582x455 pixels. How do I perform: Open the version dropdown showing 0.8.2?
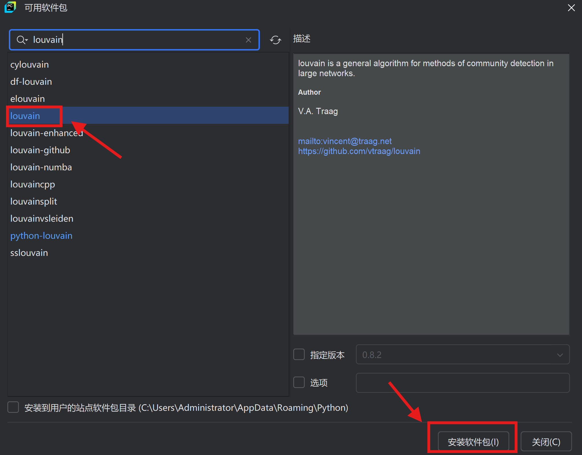pyautogui.click(x=559, y=355)
